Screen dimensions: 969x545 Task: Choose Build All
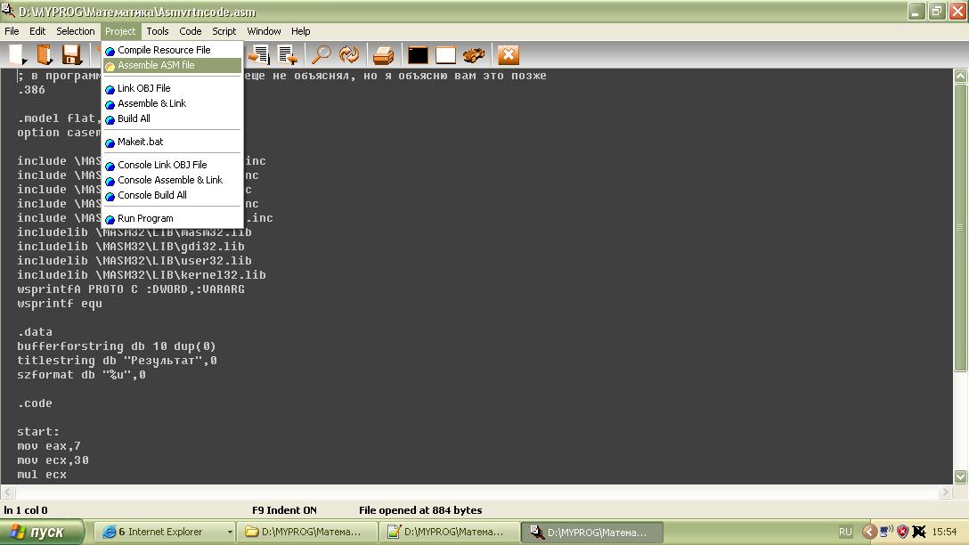click(173, 118)
